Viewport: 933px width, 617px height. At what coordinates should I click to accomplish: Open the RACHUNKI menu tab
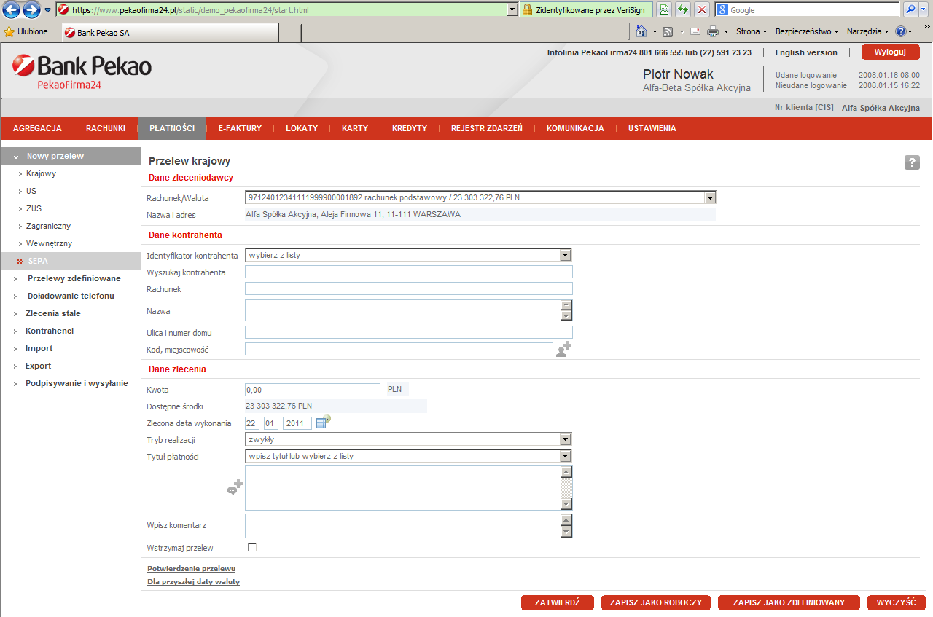106,128
